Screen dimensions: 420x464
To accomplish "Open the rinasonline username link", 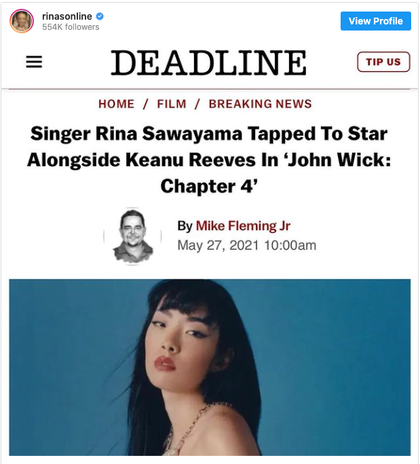I will 67,16.
